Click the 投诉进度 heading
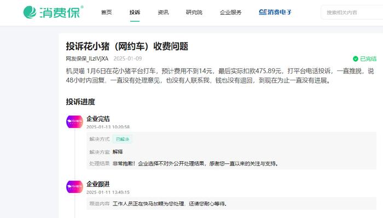Image resolution: width=383 pixels, height=218 pixels. coord(80,102)
